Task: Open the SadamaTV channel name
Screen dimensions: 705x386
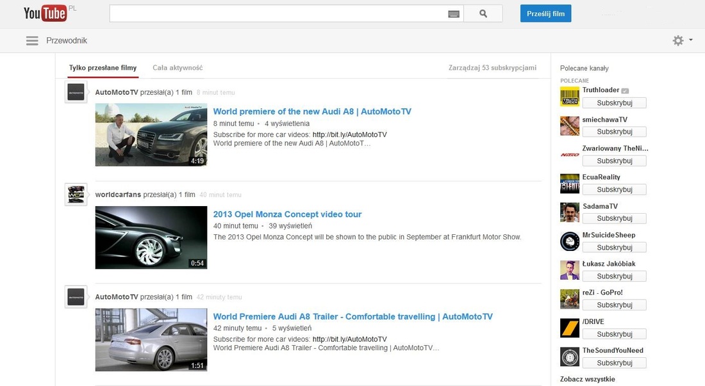Action: click(x=601, y=206)
